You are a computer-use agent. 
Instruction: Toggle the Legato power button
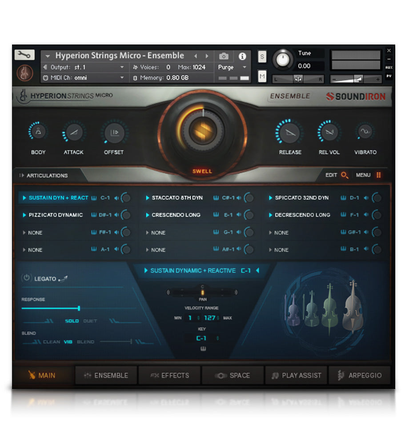[x=26, y=277]
